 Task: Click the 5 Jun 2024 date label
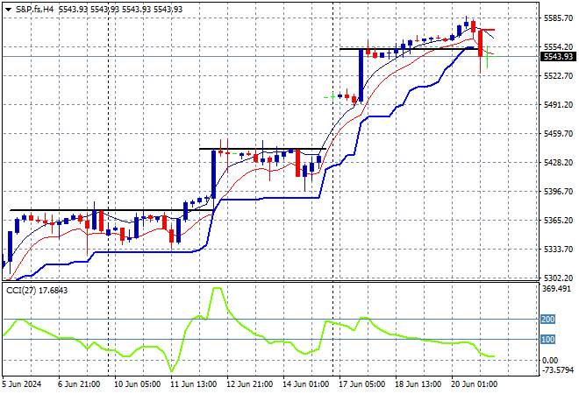click(x=21, y=384)
